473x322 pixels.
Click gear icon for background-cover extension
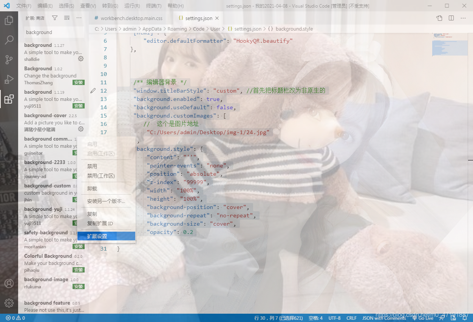81,129
